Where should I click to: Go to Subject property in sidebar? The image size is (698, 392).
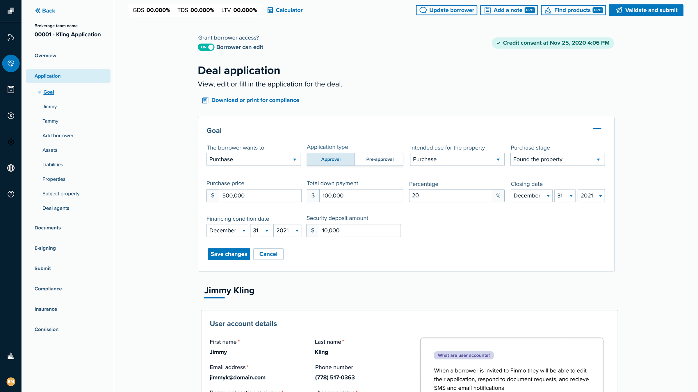(x=61, y=194)
